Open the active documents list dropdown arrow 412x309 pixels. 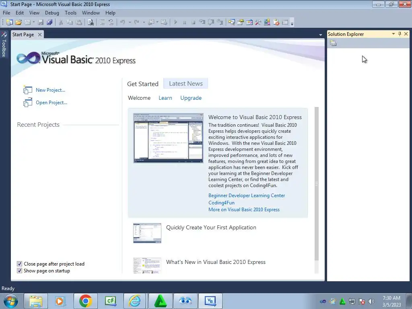(x=321, y=35)
